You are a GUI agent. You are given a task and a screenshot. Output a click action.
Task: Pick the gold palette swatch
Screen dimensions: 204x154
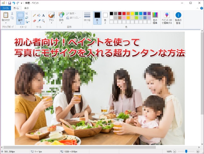click(128, 18)
